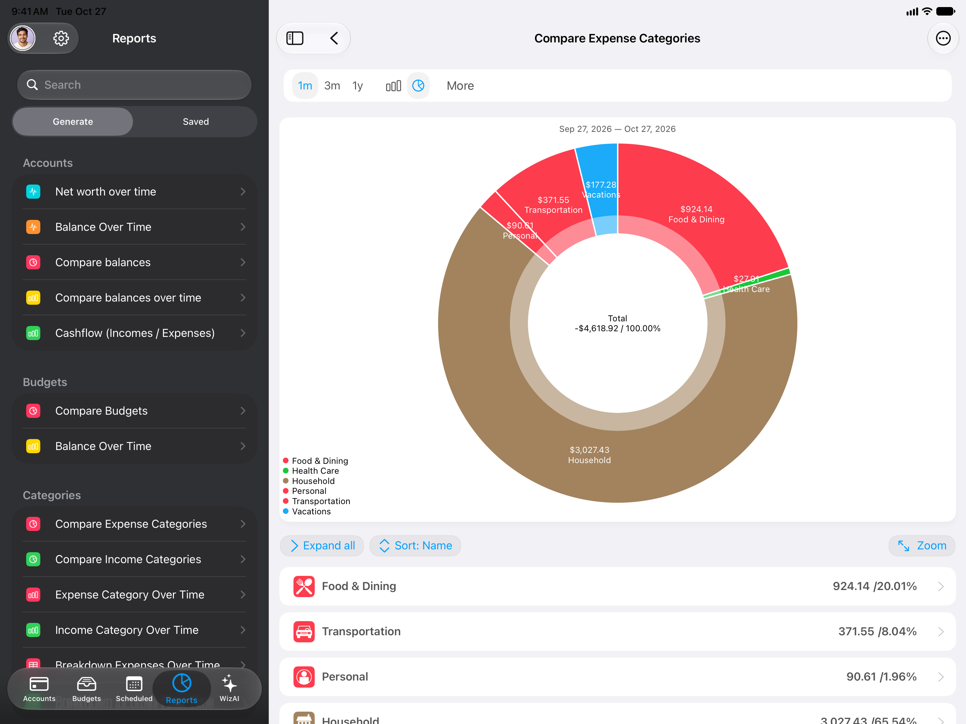Expand the Transportation row chevron

[941, 631]
